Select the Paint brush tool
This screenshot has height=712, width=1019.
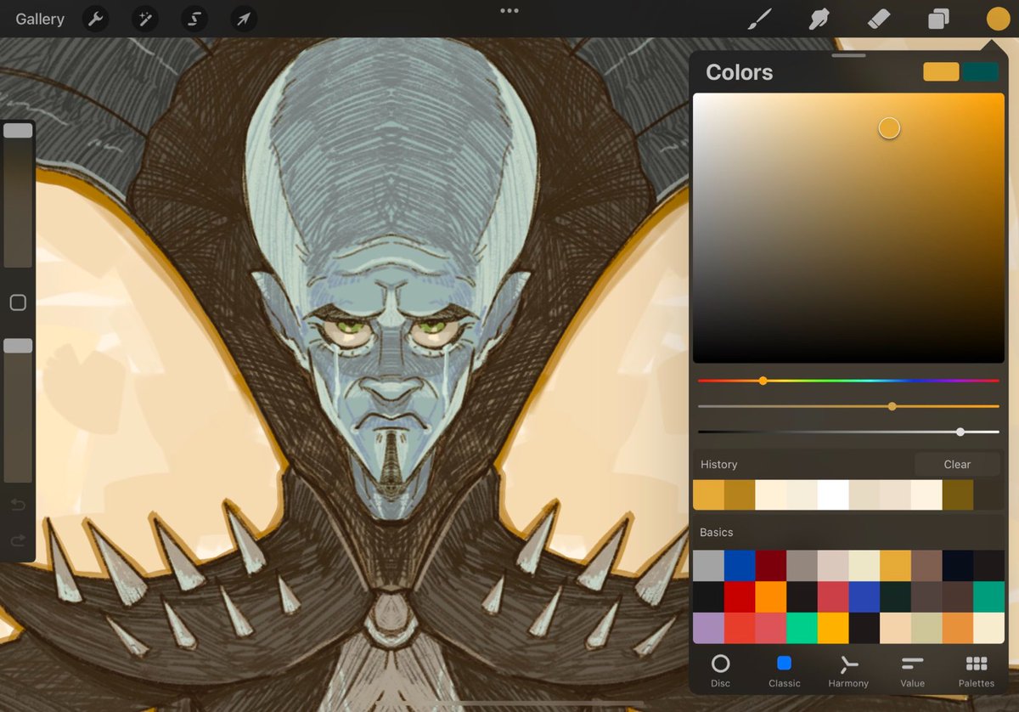[x=758, y=19]
